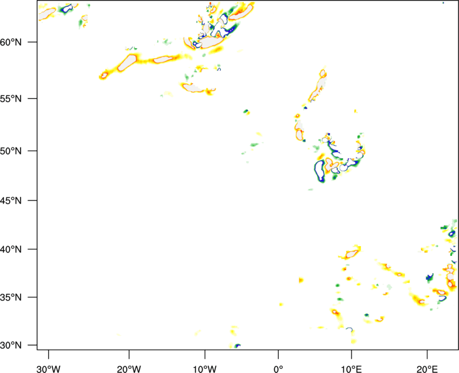459x373 pixels.
Task: Click the 30°W longitude label
Action: pos(49,369)
